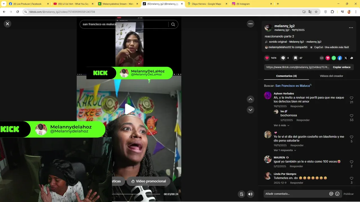The width and height of the screenshot is (360, 202).
Task: Share the video to X
Action: (346, 58)
